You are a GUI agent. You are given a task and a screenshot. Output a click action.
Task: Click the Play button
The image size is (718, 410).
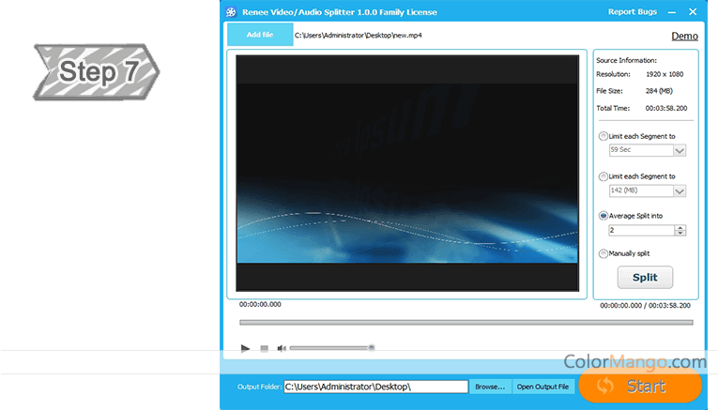(x=246, y=348)
